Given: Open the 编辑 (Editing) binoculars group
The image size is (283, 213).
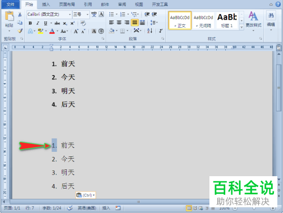Looking at the screenshot, I should 271,20.
